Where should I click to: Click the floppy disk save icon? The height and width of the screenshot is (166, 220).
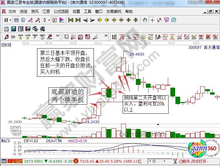click(28, 29)
